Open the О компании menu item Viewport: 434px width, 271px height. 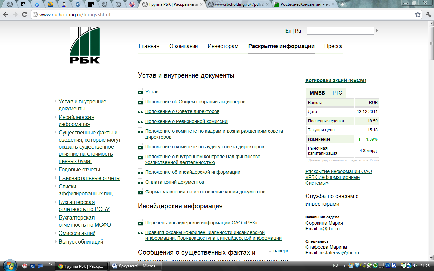tap(183, 46)
